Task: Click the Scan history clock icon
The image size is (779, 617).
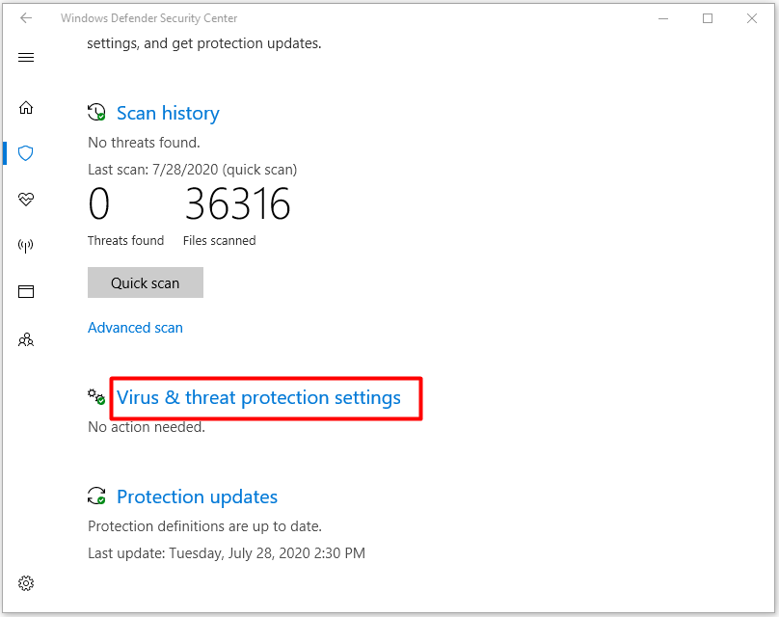Action: (96, 112)
